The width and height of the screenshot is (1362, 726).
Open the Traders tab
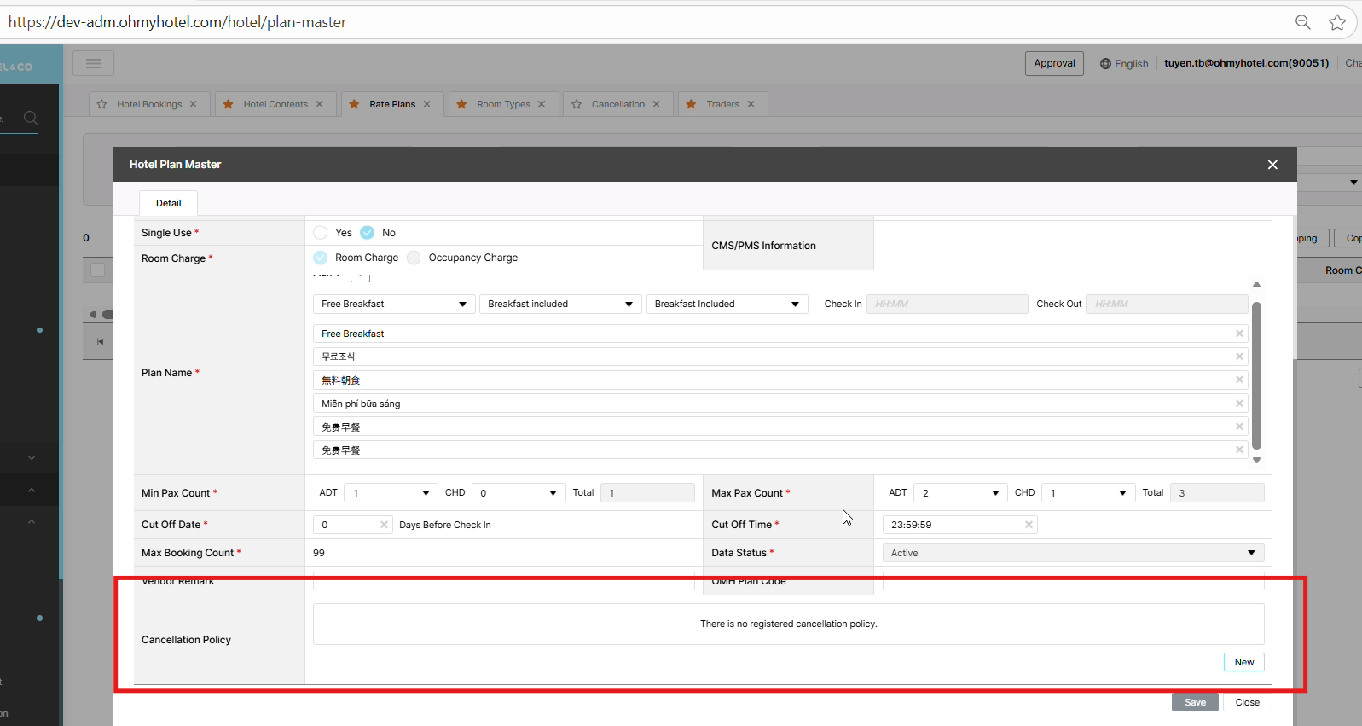click(x=722, y=104)
